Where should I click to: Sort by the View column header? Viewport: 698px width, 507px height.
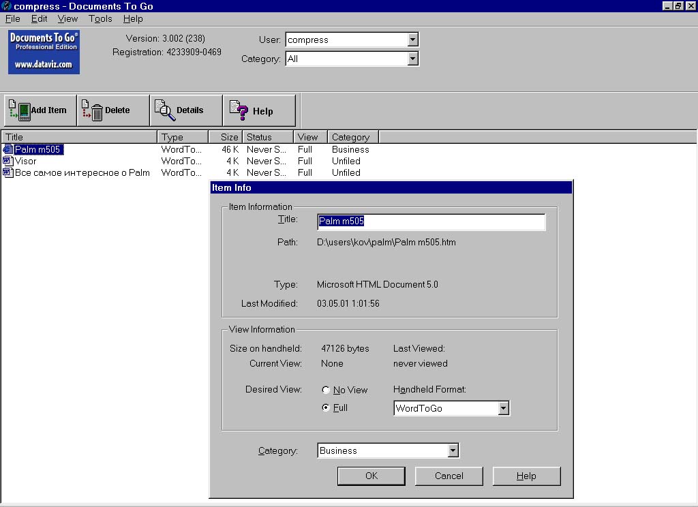pyautogui.click(x=311, y=137)
